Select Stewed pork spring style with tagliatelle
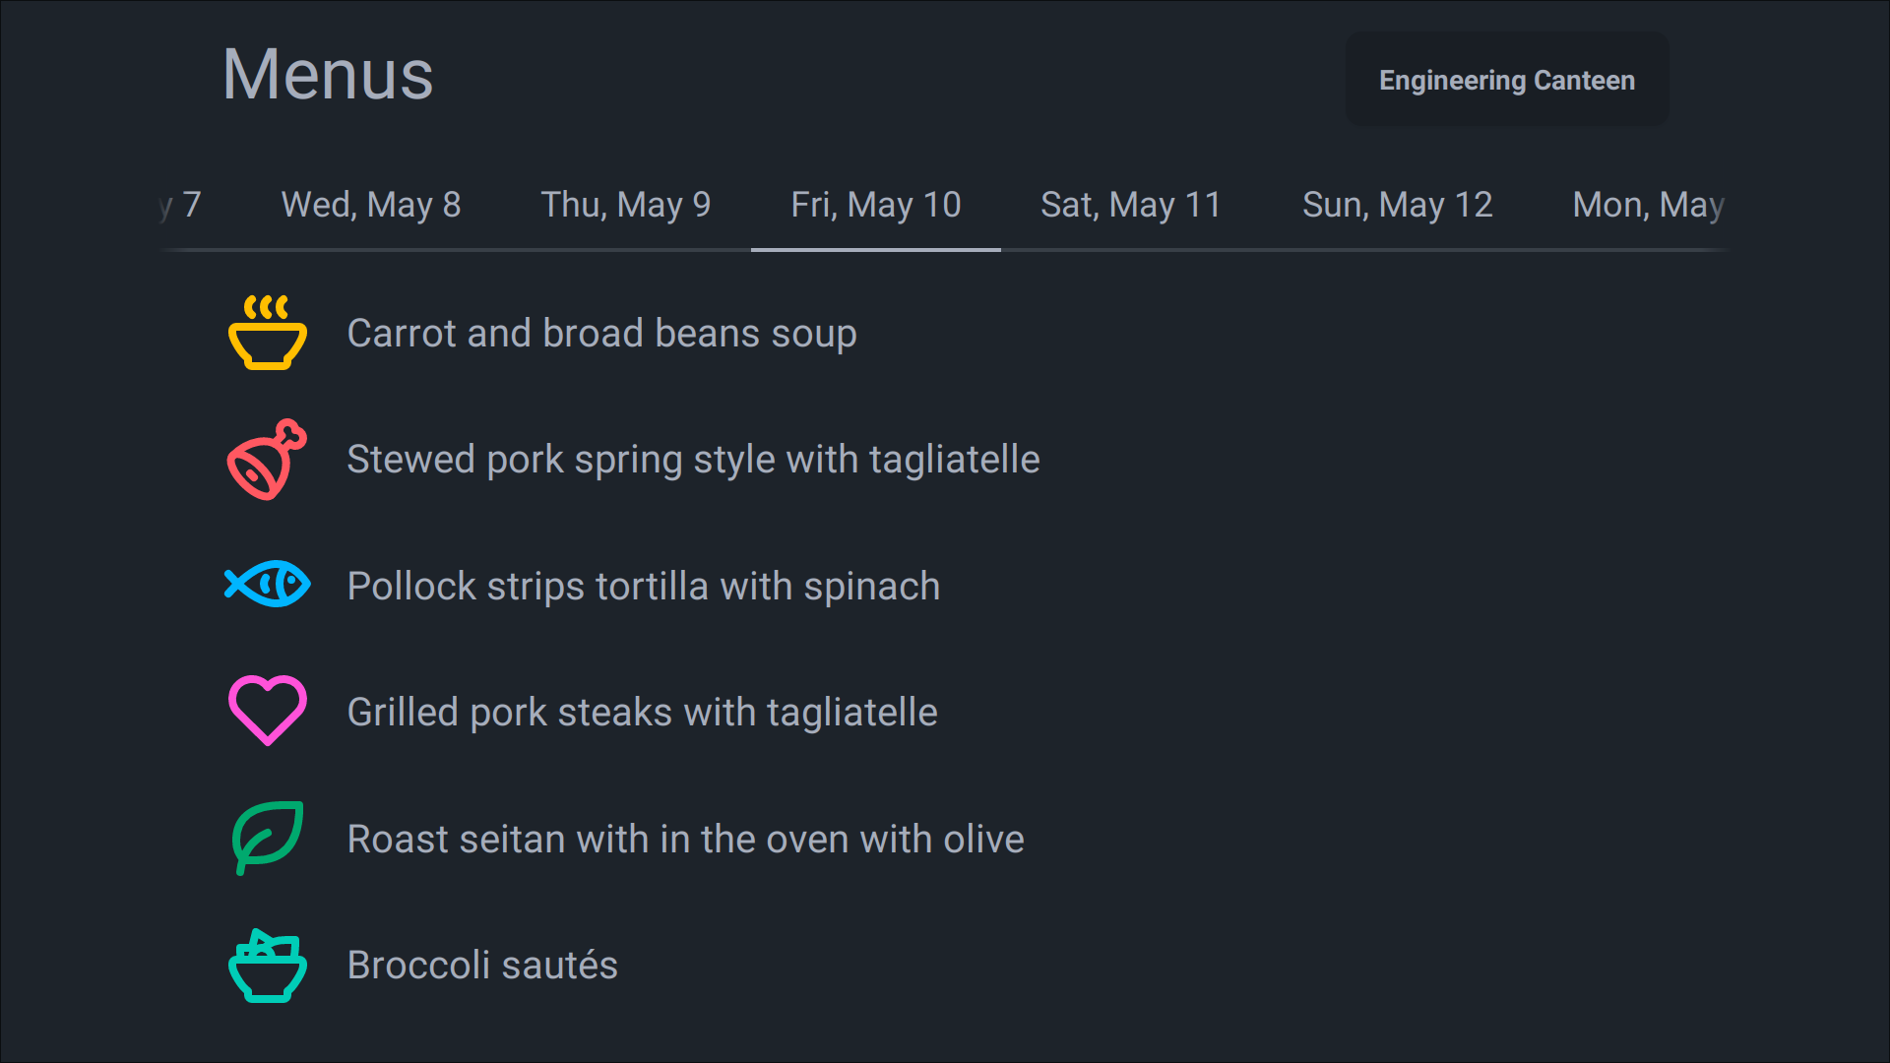This screenshot has height=1063, width=1890. (693, 460)
